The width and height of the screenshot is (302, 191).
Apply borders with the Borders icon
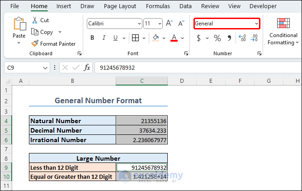pyautogui.click(x=135, y=38)
